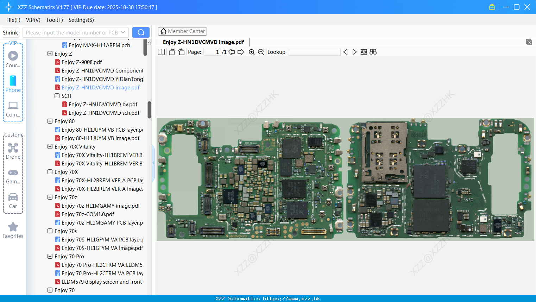This screenshot has width=536, height=302.
Task: Collapse the Enjoy 70z node
Action: pyautogui.click(x=50, y=197)
